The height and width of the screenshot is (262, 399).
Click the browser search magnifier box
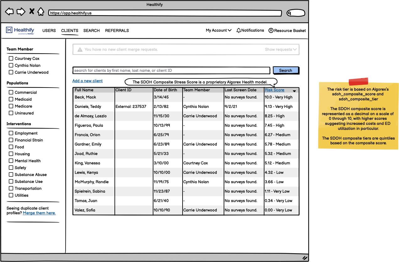point(295,13)
